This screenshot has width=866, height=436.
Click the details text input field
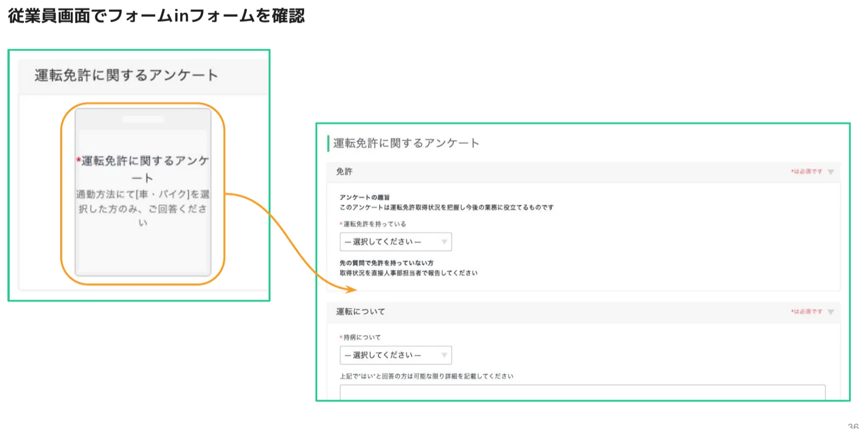pos(582,392)
